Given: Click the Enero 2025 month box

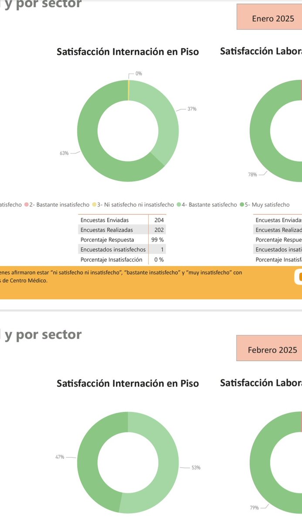Looking at the screenshot, I should tap(269, 17).
